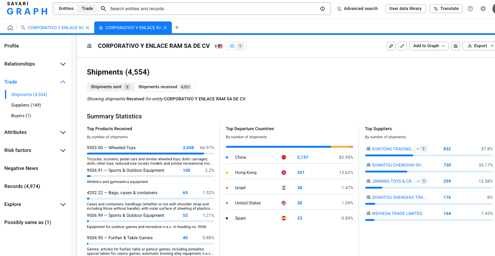Click the save disk icon

(456, 46)
